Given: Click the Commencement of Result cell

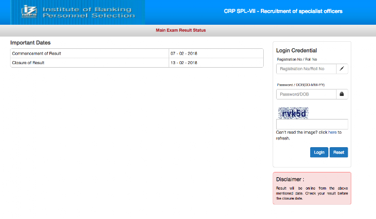Looking at the screenshot, I should click(90, 54).
